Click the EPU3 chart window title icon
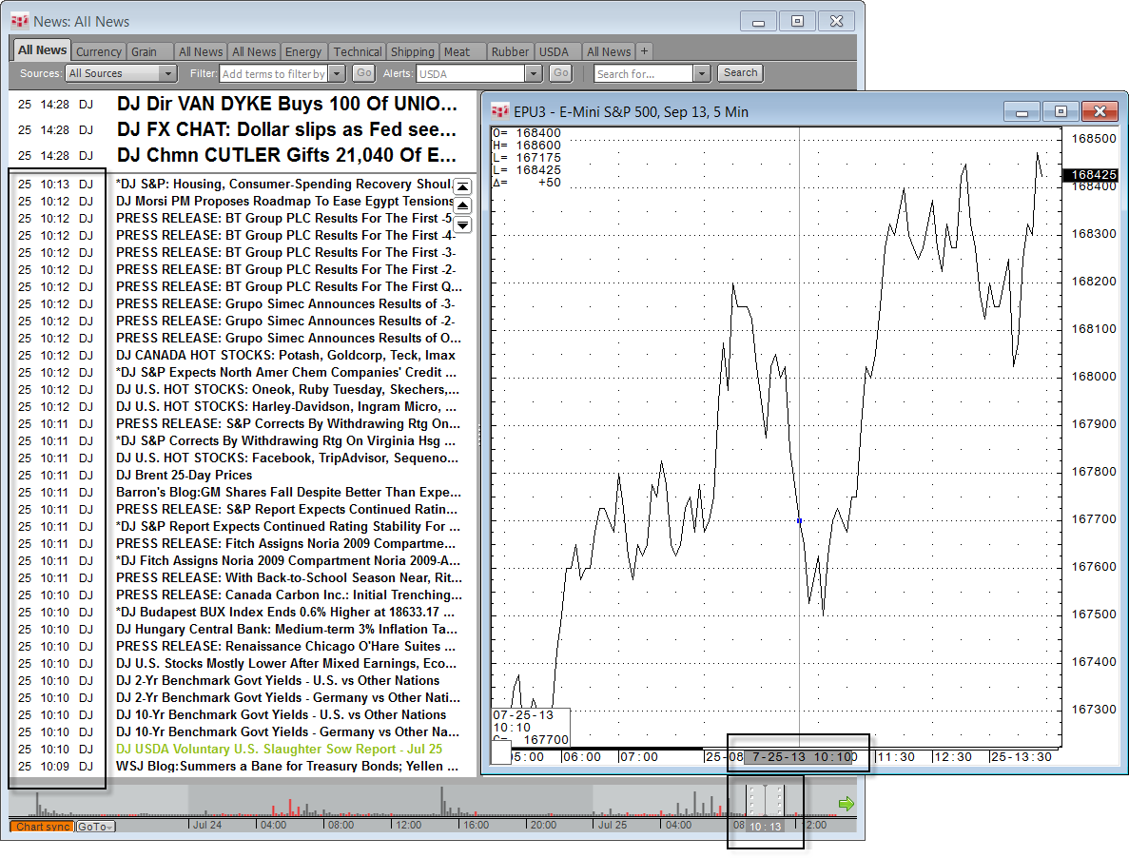 click(x=500, y=111)
